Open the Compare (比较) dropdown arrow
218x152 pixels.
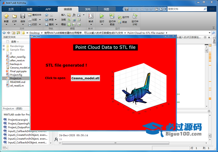[40, 20]
